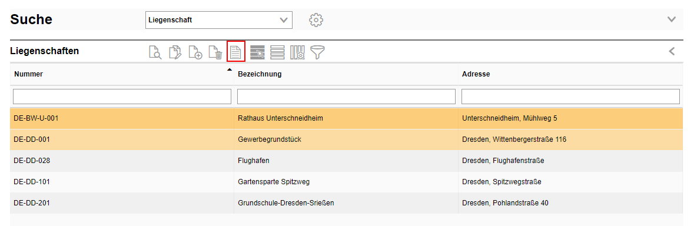Delete record with trash document icon
694x226 pixels.
(215, 52)
